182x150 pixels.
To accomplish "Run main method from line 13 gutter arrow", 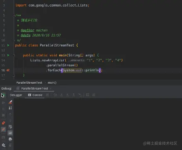I will click(x=8, y=55).
